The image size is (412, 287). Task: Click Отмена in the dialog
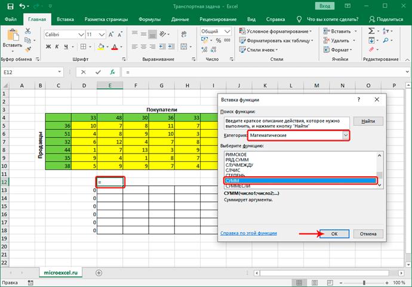(x=368, y=234)
